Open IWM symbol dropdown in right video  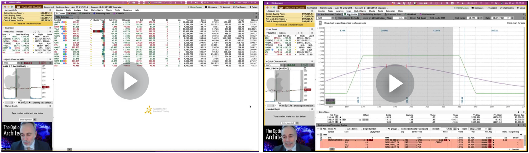333,18
